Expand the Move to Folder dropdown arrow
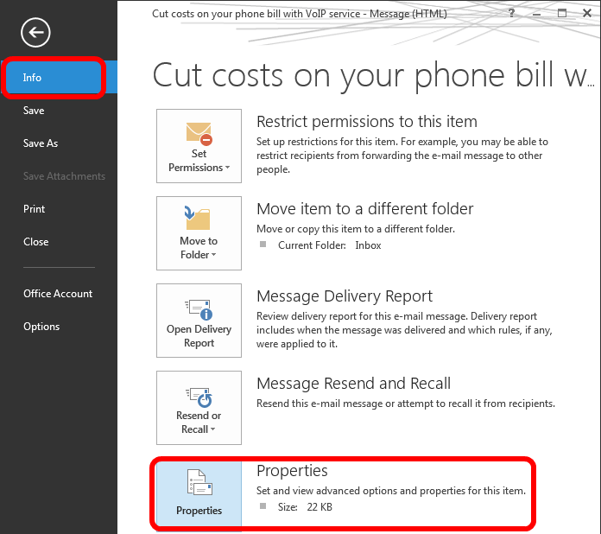 (x=213, y=256)
